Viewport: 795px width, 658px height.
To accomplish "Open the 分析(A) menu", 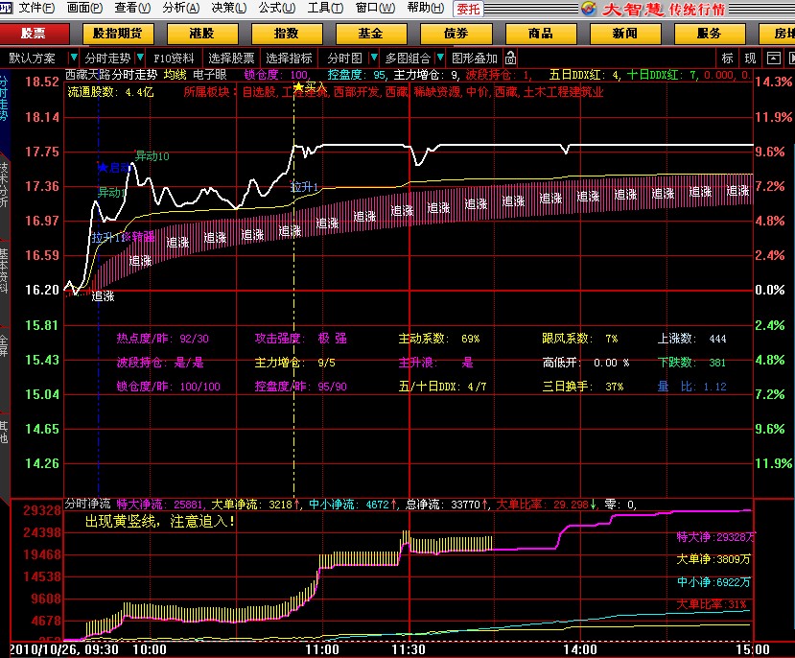I will [180, 8].
